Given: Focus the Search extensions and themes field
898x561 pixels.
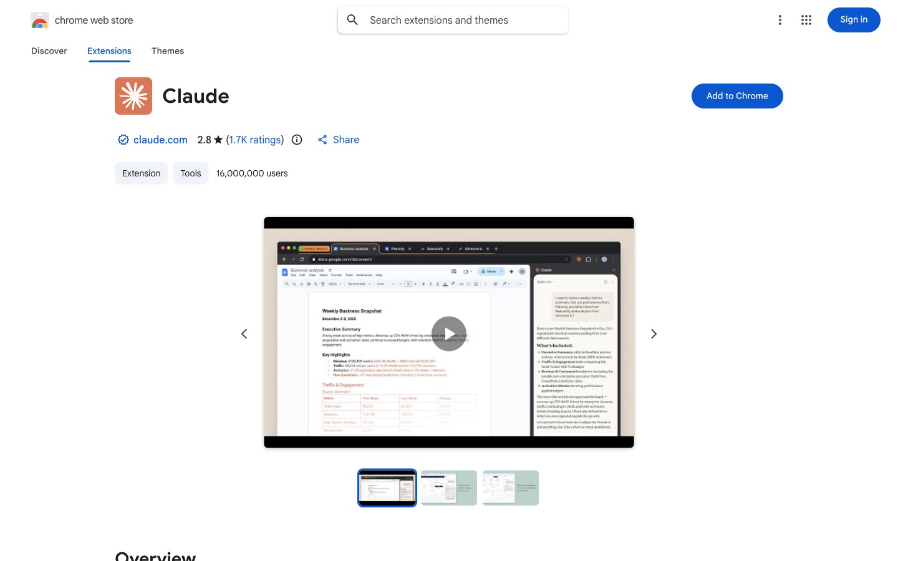Looking at the screenshot, I should (x=453, y=20).
